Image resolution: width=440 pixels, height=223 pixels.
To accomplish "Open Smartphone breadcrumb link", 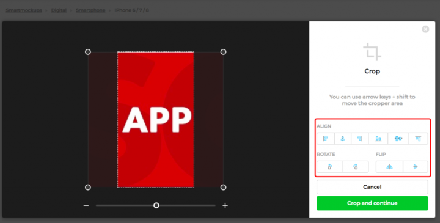I will (x=90, y=10).
